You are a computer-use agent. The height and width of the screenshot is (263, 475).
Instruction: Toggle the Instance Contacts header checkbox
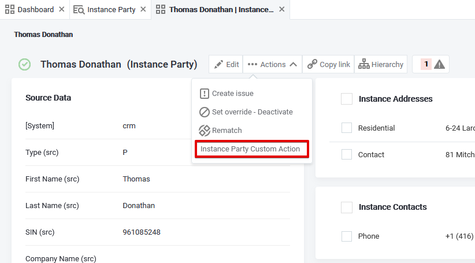click(347, 208)
